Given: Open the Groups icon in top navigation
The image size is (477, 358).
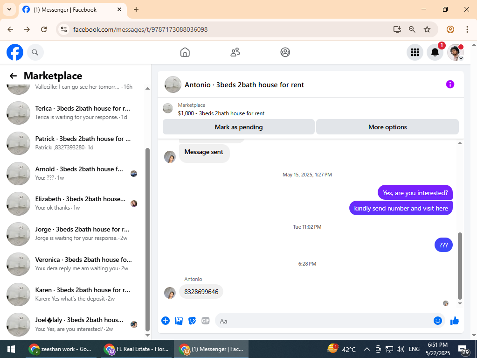Looking at the screenshot, I should click(x=285, y=52).
